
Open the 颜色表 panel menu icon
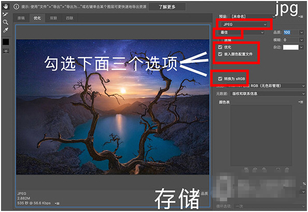pyautogui.click(x=301, y=102)
